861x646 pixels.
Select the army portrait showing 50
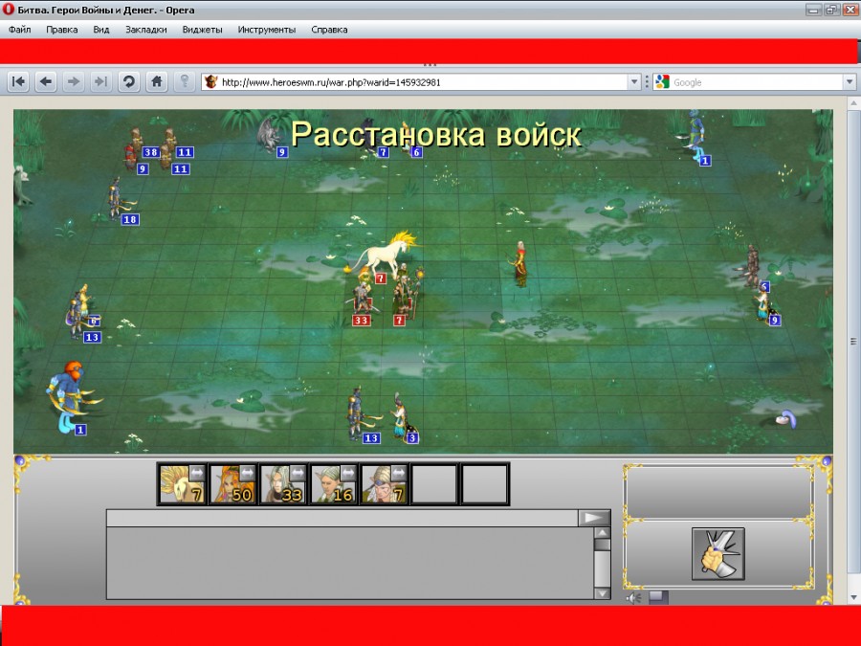click(x=232, y=484)
